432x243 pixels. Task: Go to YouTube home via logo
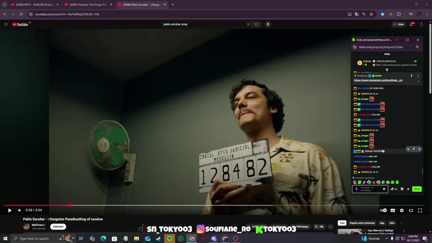coord(20,24)
